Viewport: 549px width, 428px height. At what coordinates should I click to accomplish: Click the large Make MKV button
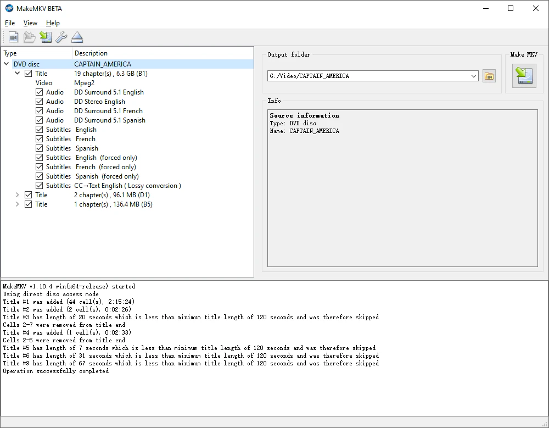point(524,76)
